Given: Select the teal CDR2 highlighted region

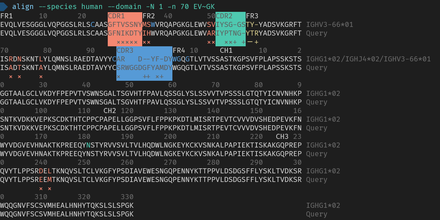Looking at the screenshot, I should pyautogui.click(x=230, y=29).
